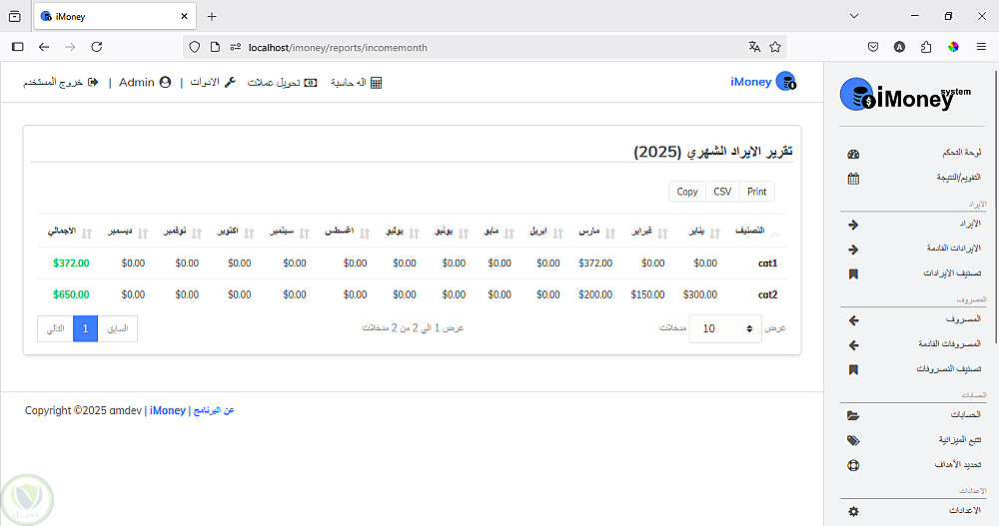Select the iMoney browser tab
The height and width of the screenshot is (526, 999).
click(x=115, y=17)
